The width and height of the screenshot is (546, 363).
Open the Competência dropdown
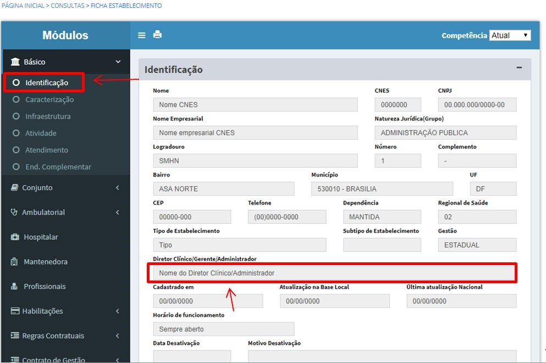(x=510, y=35)
